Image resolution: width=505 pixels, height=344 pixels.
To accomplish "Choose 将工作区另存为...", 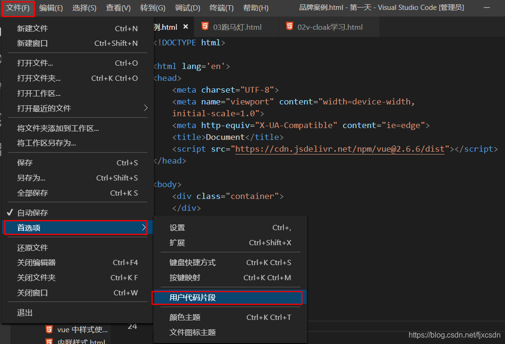I will pyautogui.click(x=77, y=143).
